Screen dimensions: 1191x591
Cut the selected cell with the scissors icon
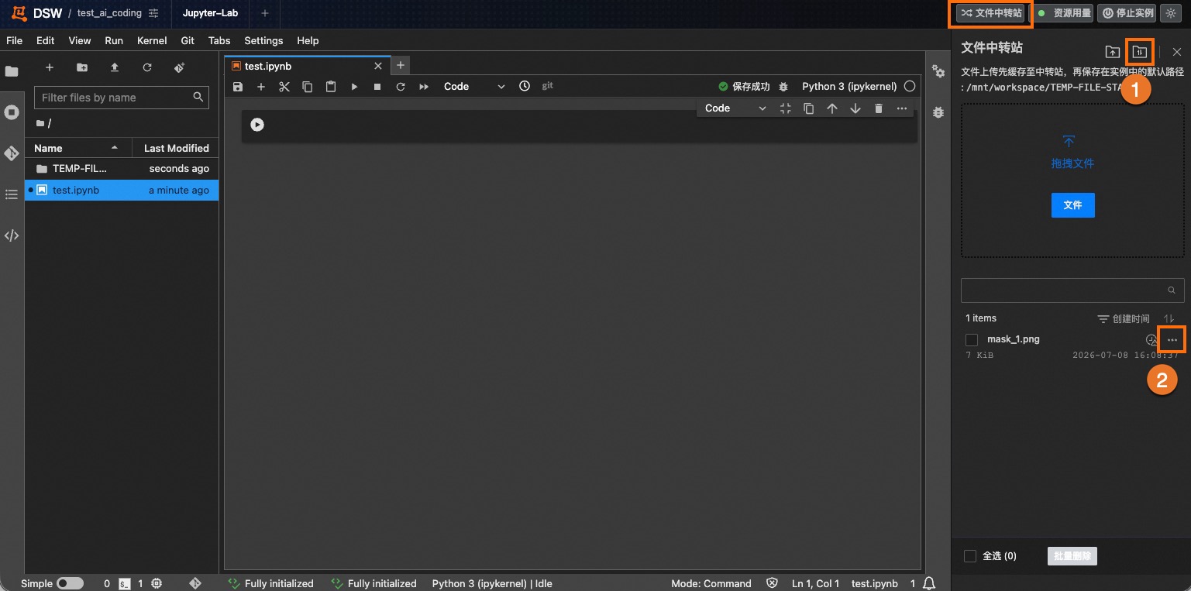(284, 87)
